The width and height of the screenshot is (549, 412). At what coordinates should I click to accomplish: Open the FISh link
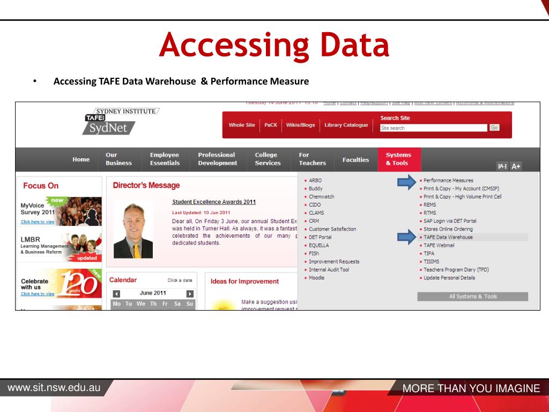pyautogui.click(x=314, y=253)
